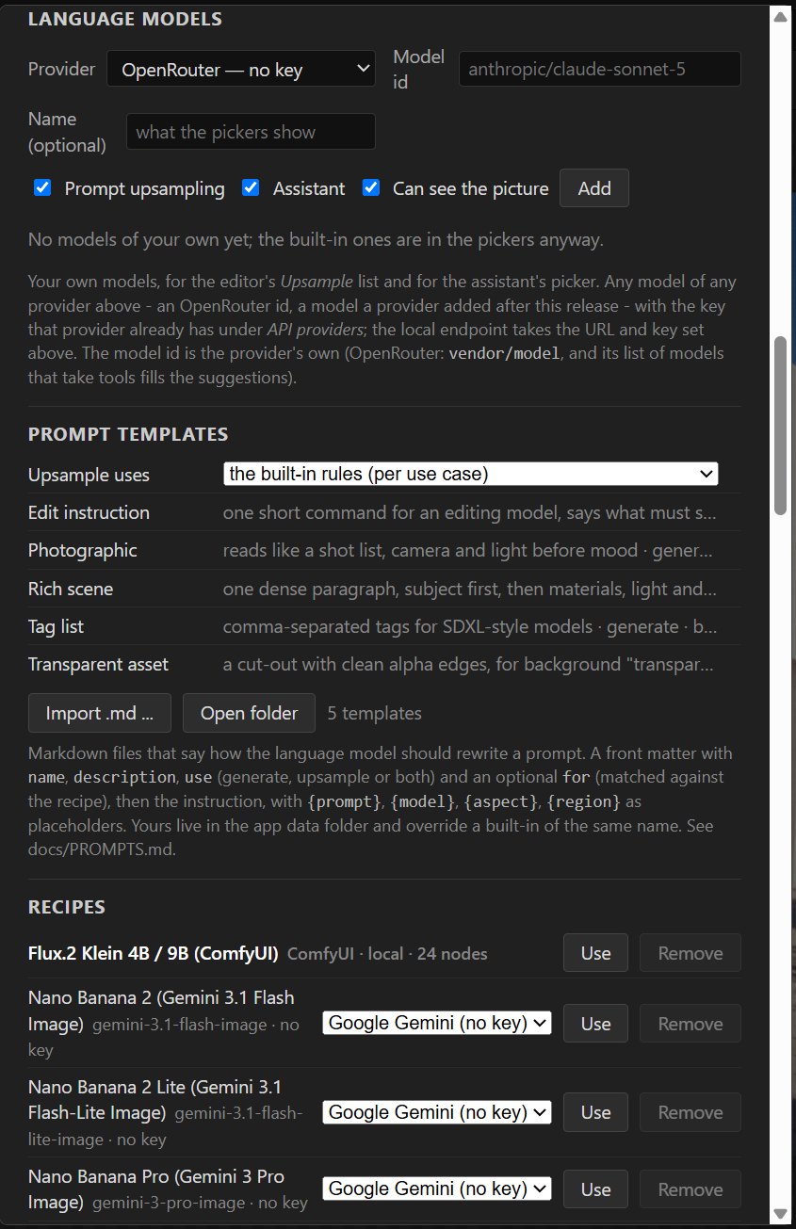Click the Model id input field
This screenshot has width=796, height=1229.
(599, 69)
